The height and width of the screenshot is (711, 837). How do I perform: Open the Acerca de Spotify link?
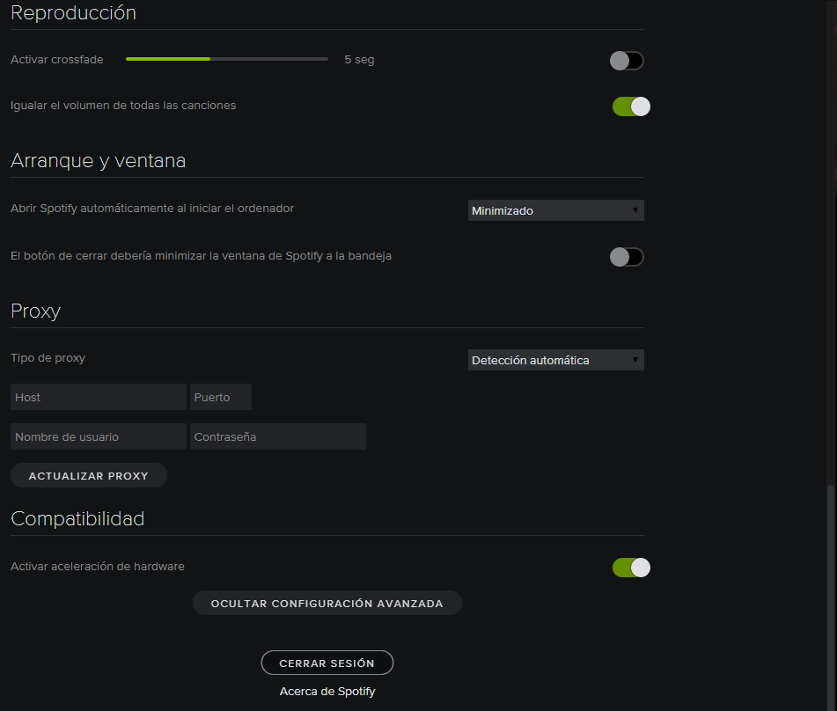point(327,692)
